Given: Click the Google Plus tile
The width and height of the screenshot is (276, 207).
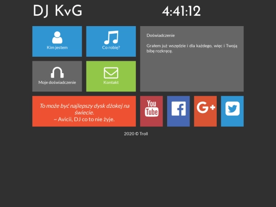Looking at the screenshot, I should pos(205,111).
